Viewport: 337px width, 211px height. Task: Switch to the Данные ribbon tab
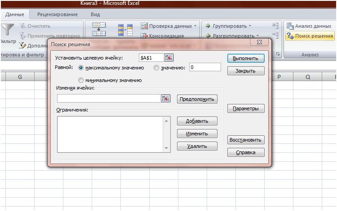click(15, 15)
